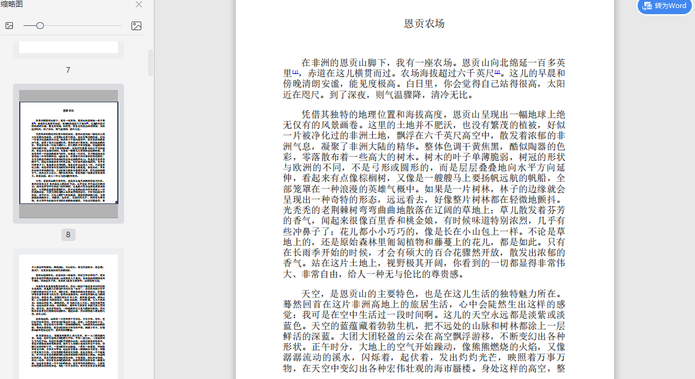This screenshot has width=695, height=379.
Task: Click page number label 7
Action: pyautogui.click(x=68, y=70)
